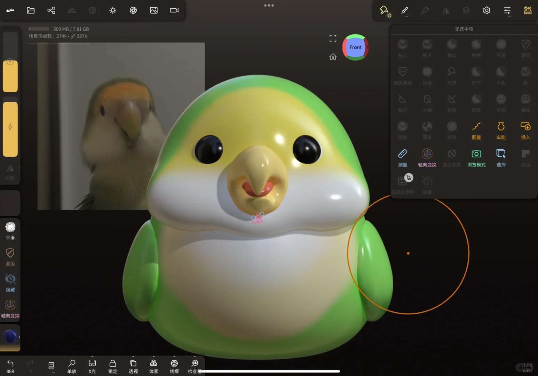Undo the last action (869)

click(10, 367)
